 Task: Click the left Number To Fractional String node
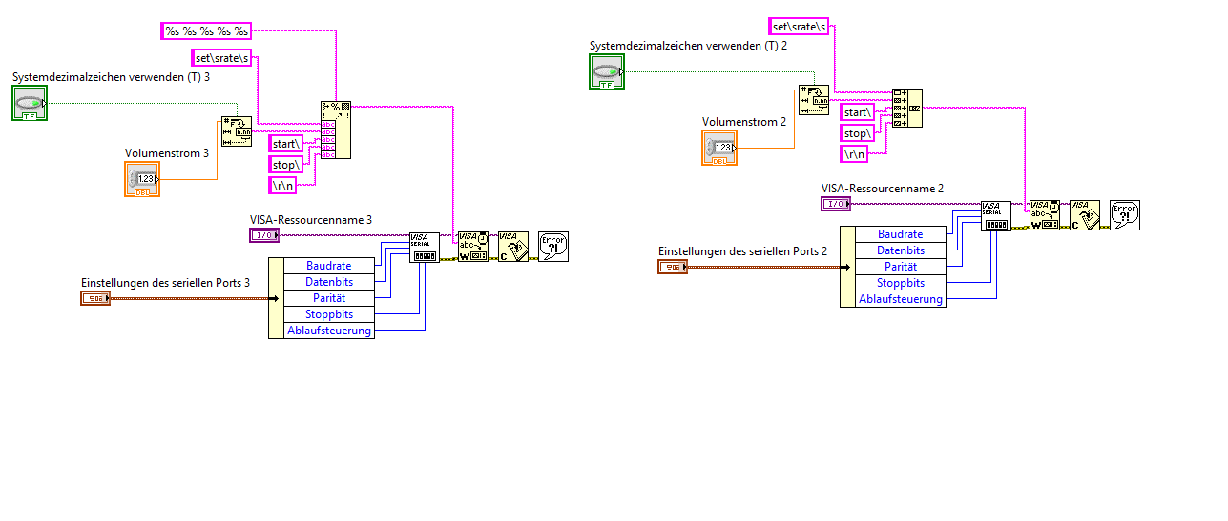(237, 130)
